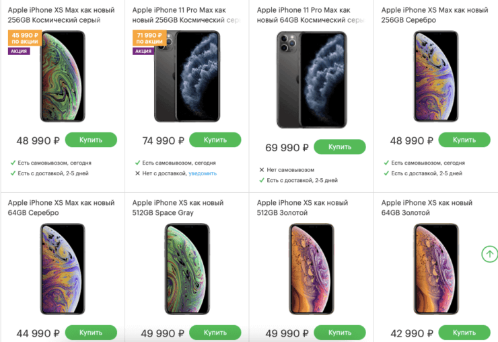Click the orange 45 990 ₽ promo badge
Image resolution: width=498 pixels, height=342 pixels.
tap(24, 38)
